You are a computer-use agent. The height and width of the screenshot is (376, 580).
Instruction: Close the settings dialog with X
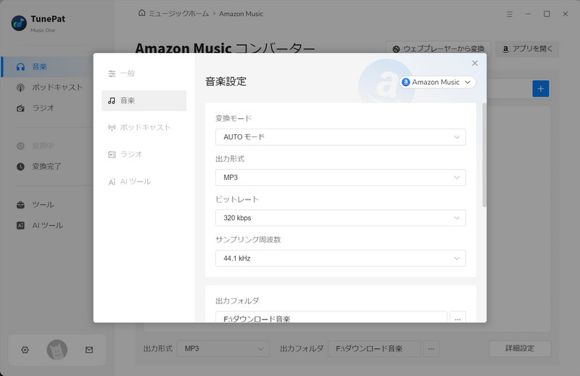point(475,63)
